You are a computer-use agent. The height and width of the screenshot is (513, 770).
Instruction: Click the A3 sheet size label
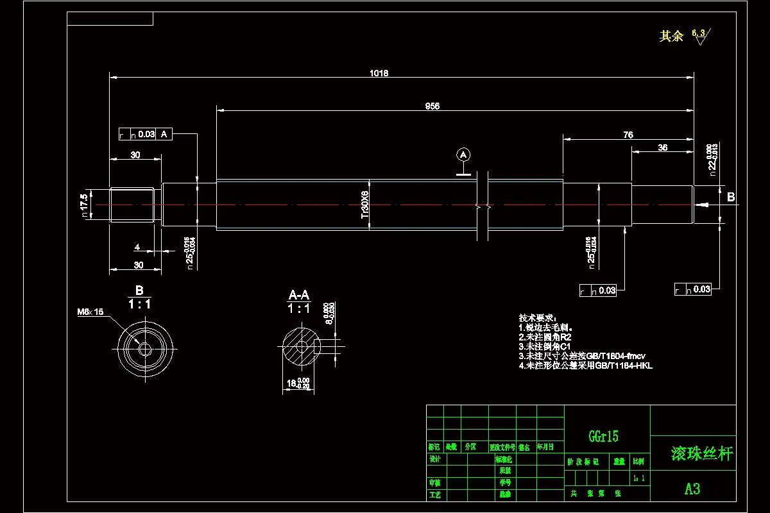point(692,489)
